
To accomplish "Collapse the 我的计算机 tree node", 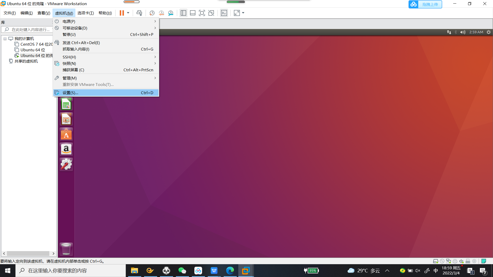I will pyautogui.click(x=5, y=38).
